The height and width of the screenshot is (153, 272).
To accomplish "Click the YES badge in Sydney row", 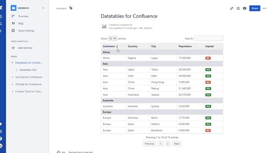I will 208,106.
